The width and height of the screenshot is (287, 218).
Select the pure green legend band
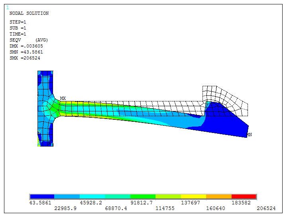pyautogui.click(x=143, y=196)
